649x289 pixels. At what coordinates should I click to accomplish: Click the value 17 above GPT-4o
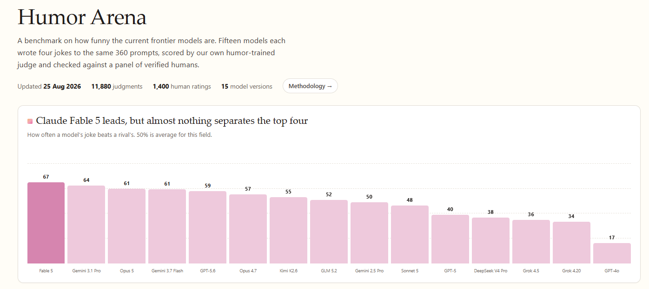tap(612, 238)
